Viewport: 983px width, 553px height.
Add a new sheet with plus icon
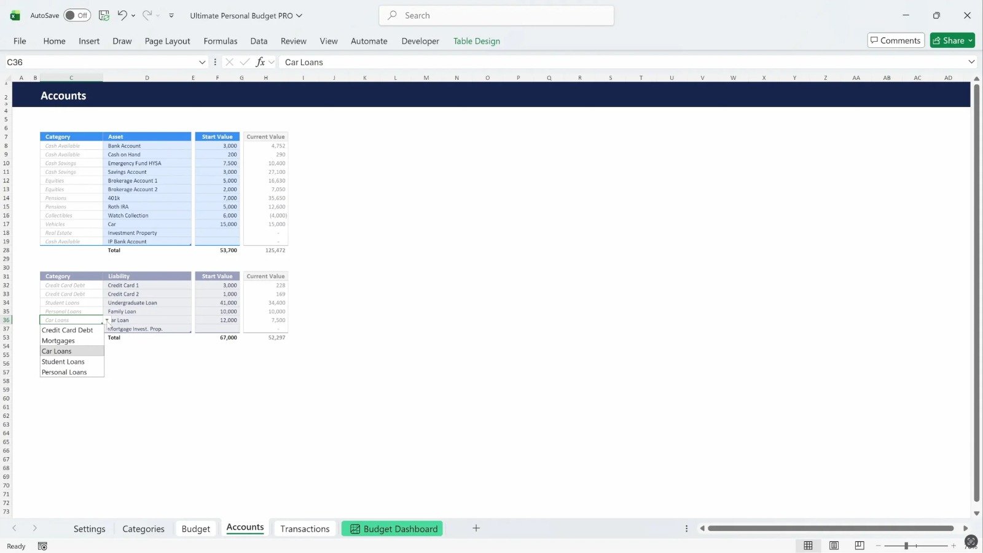click(x=476, y=528)
